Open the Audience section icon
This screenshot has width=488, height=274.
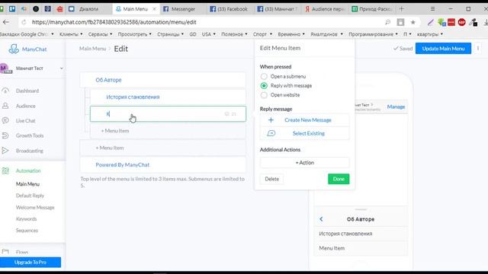coord(5,106)
